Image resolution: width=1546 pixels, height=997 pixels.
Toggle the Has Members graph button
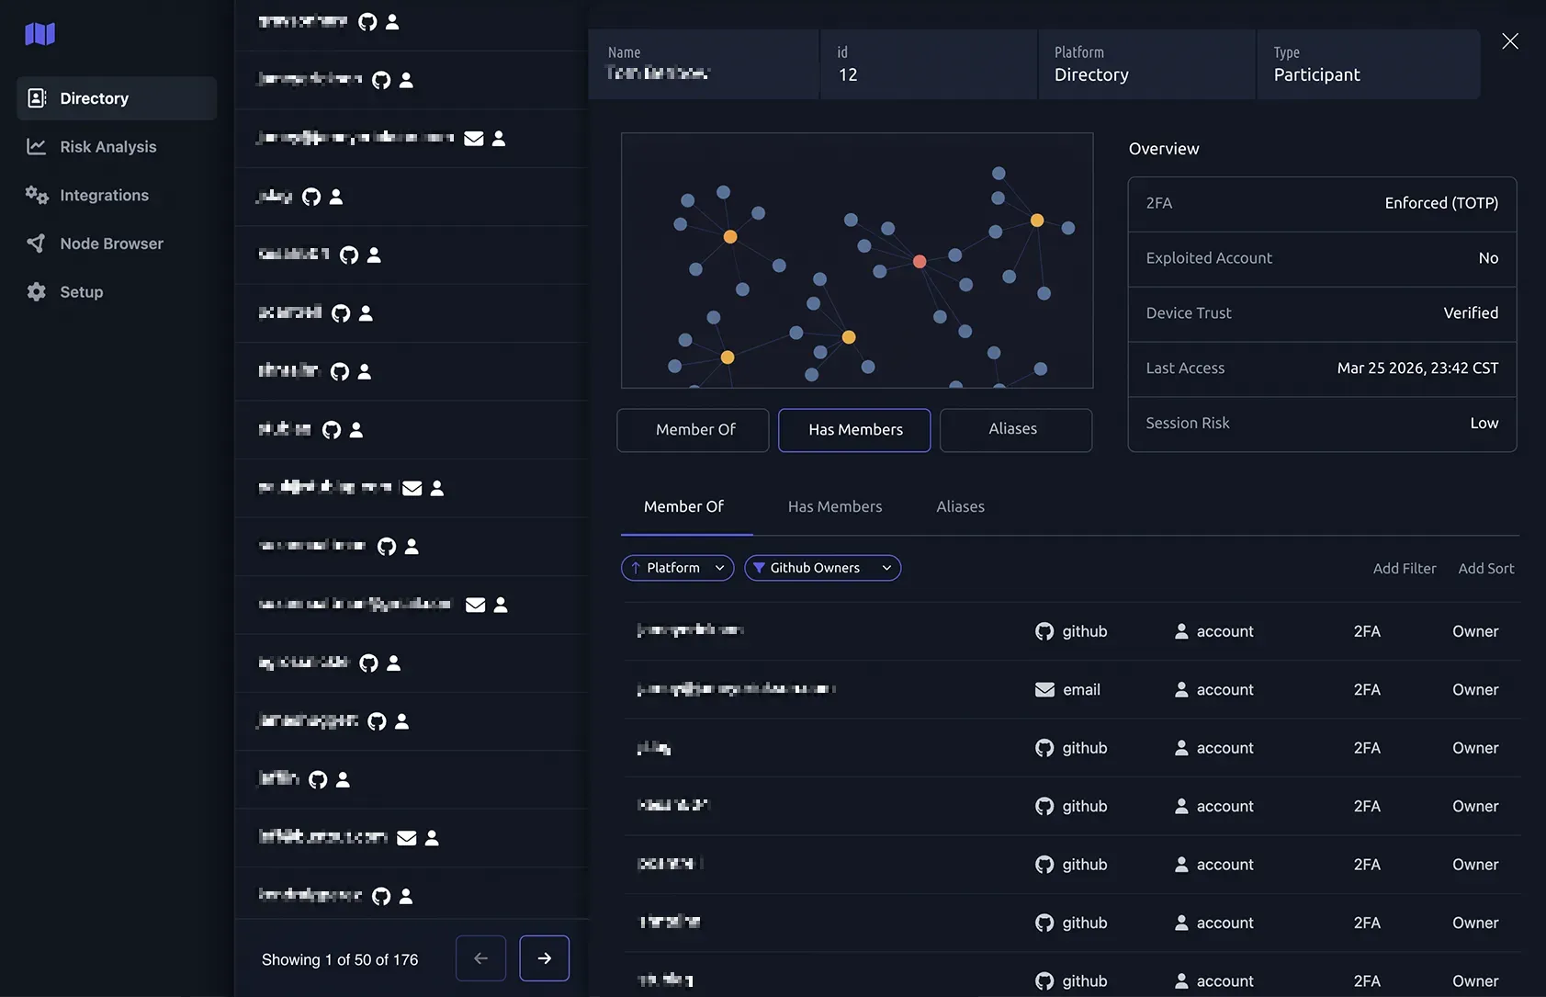(x=854, y=430)
